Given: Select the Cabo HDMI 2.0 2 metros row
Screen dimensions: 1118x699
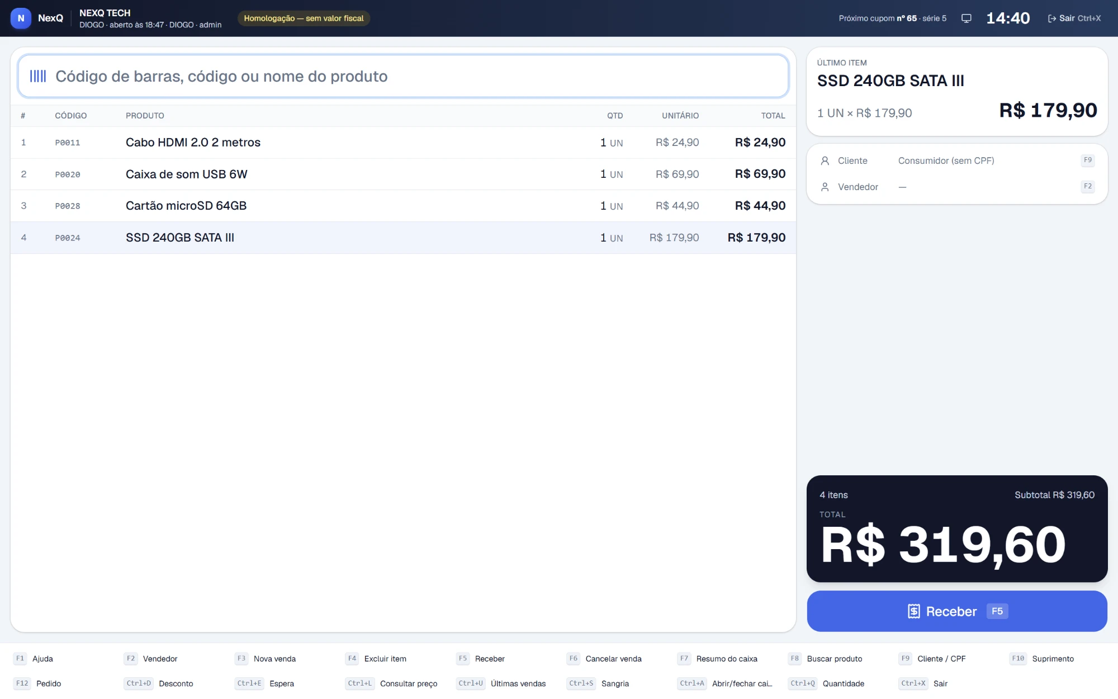Looking at the screenshot, I should point(403,143).
